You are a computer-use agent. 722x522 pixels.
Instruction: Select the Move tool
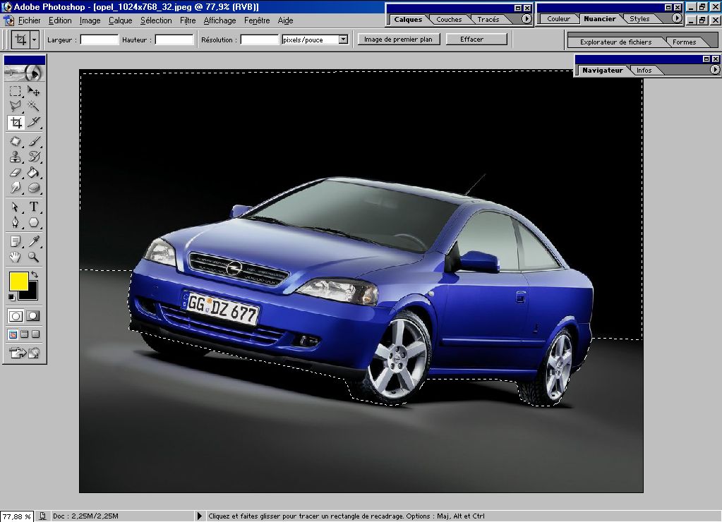(x=34, y=91)
